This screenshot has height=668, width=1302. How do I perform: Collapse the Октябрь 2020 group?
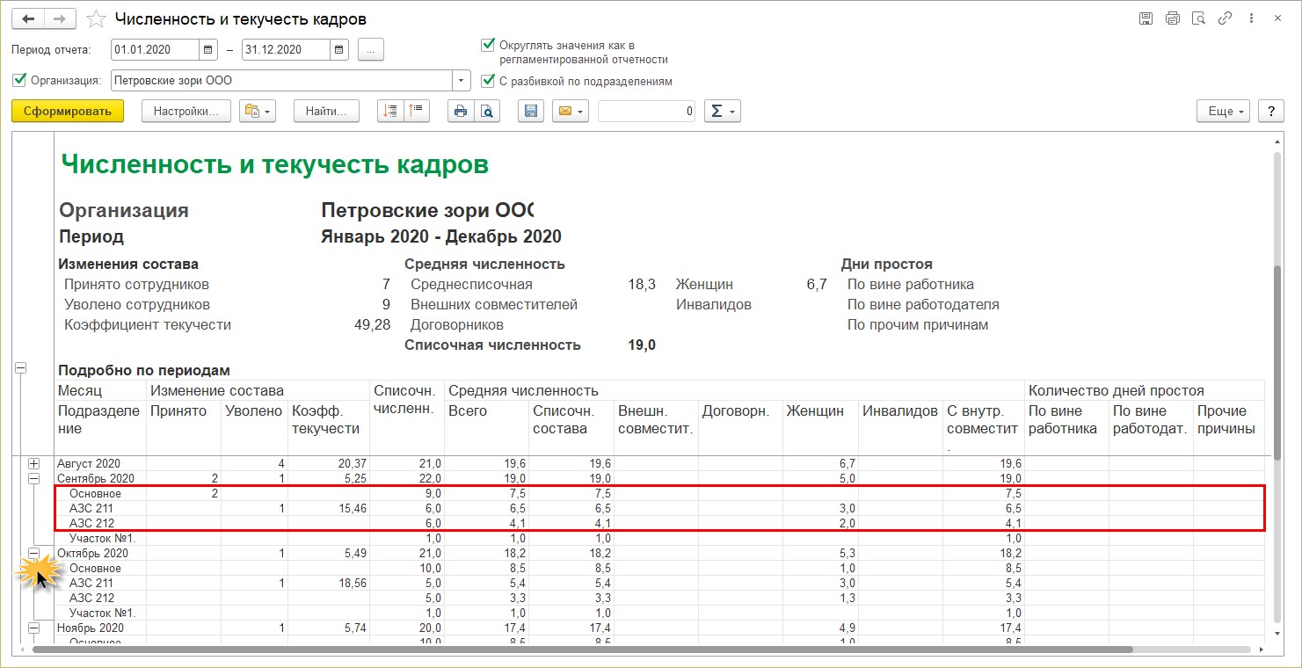pos(34,553)
